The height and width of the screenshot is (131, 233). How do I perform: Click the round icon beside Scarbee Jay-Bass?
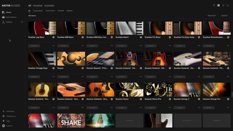pos(54,37)
